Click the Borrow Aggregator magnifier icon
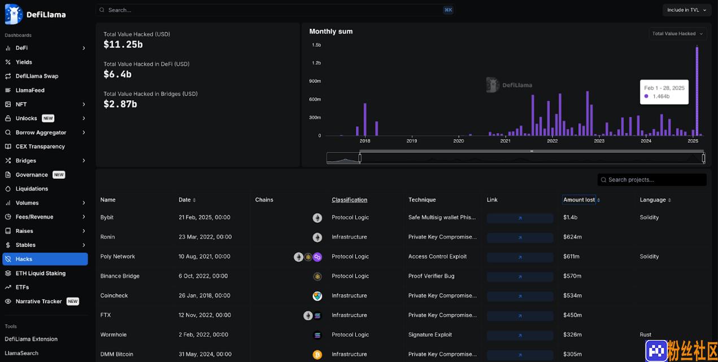 click(8, 133)
